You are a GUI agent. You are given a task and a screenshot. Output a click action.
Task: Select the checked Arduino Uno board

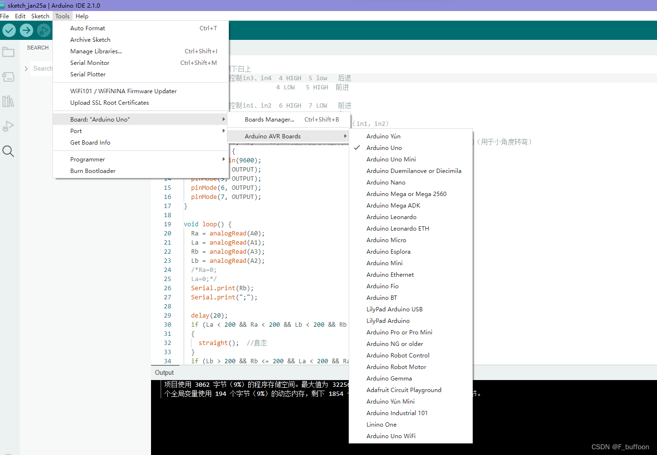tap(411, 148)
